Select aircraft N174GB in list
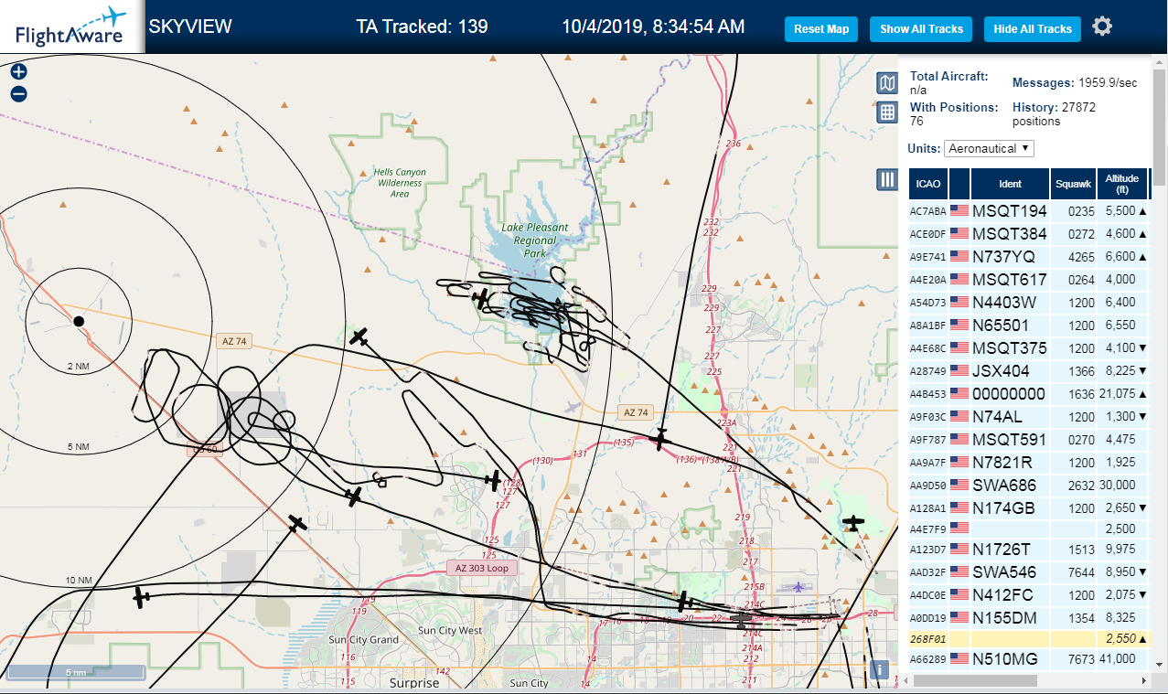Viewport: 1168px width, 694px height. 1028,508
